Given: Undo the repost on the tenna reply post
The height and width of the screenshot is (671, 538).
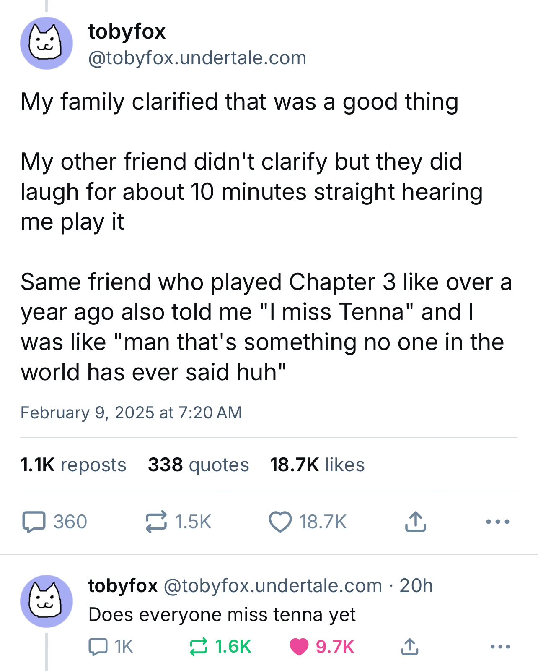Looking at the screenshot, I should click(x=199, y=647).
